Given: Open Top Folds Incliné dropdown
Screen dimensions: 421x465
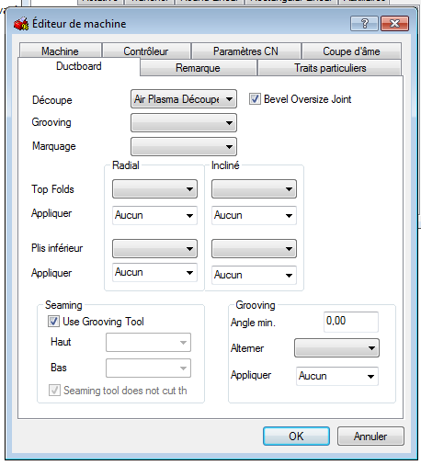Looking at the screenshot, I should tap(254, 189).
